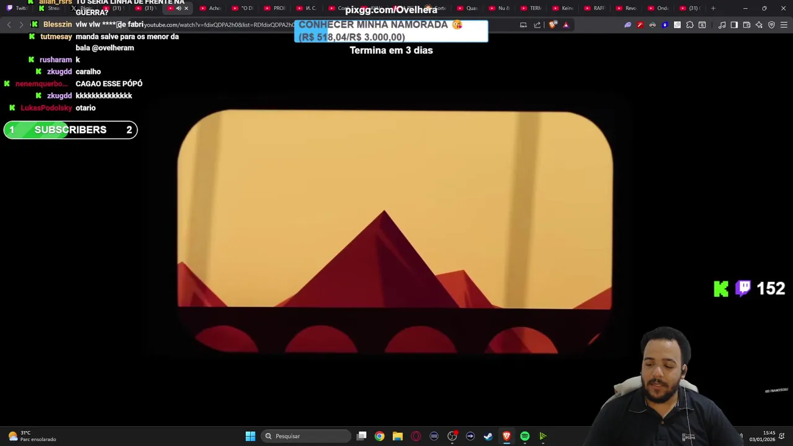Open the Leo AI sparkle icon
This screenshot has width=793, height=446.
tap(759, 25)
